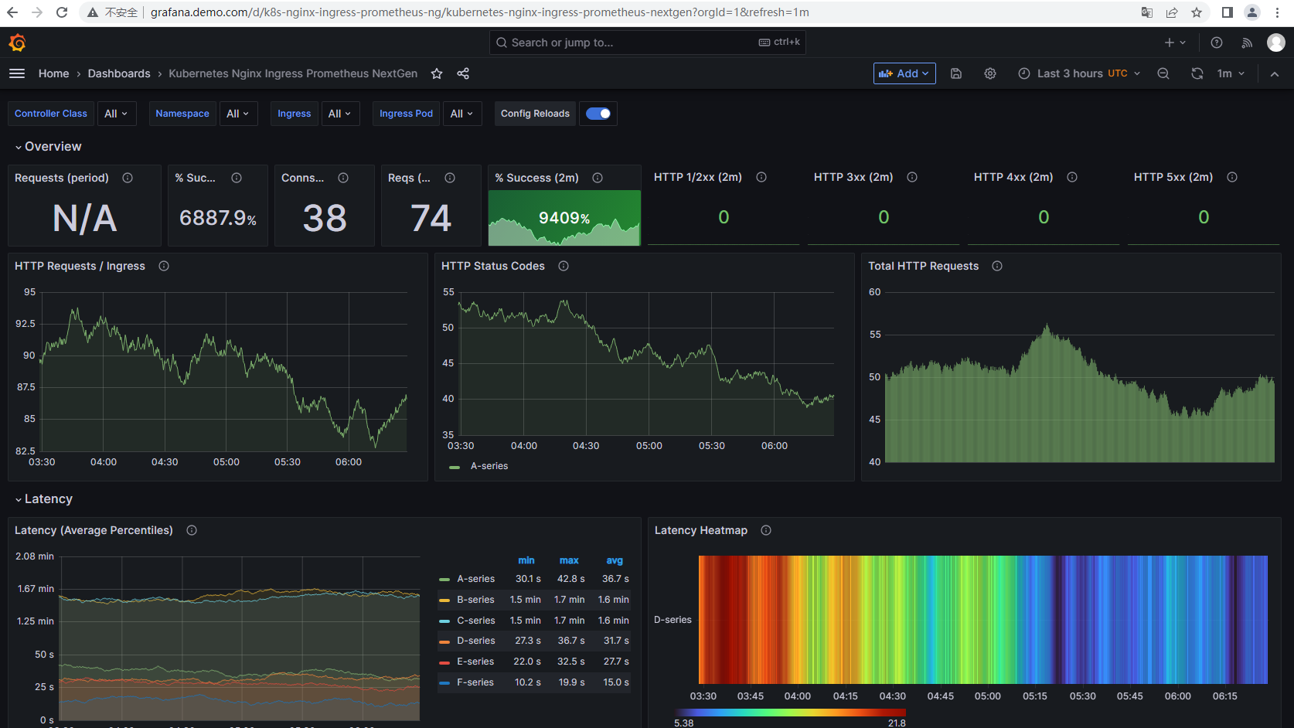1294x728 pixels.
Task: Click the % Success 9409% stat graph
Action: pos(564,218)
